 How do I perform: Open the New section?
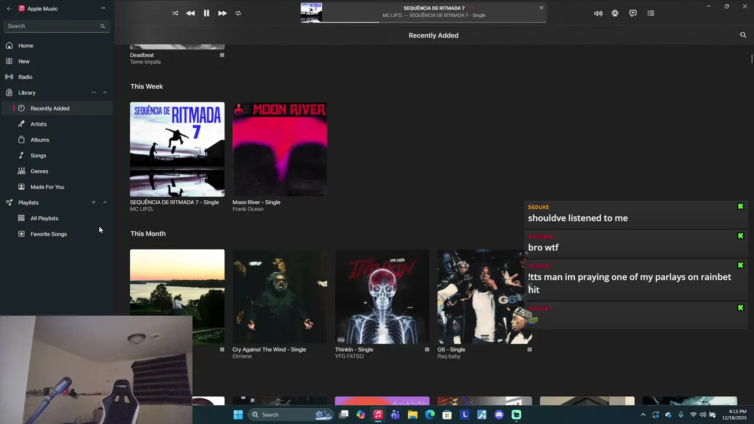click(x=57, y=61)
